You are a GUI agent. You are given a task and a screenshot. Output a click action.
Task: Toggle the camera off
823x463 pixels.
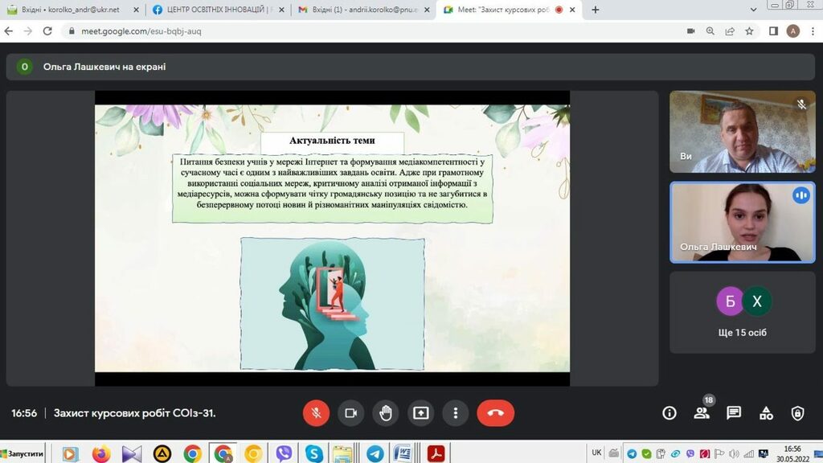tap(350, 413)
